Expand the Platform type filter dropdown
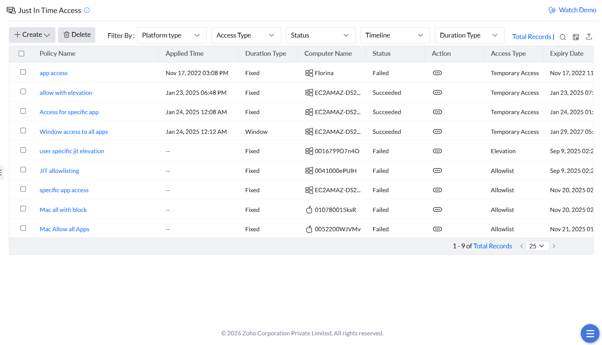Screen dimensions: 602x345 pos(172,35)
